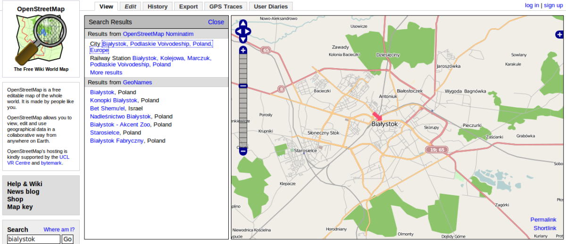Click the sign up link
This screenshot has height=244, width=566.
[553, 5]
